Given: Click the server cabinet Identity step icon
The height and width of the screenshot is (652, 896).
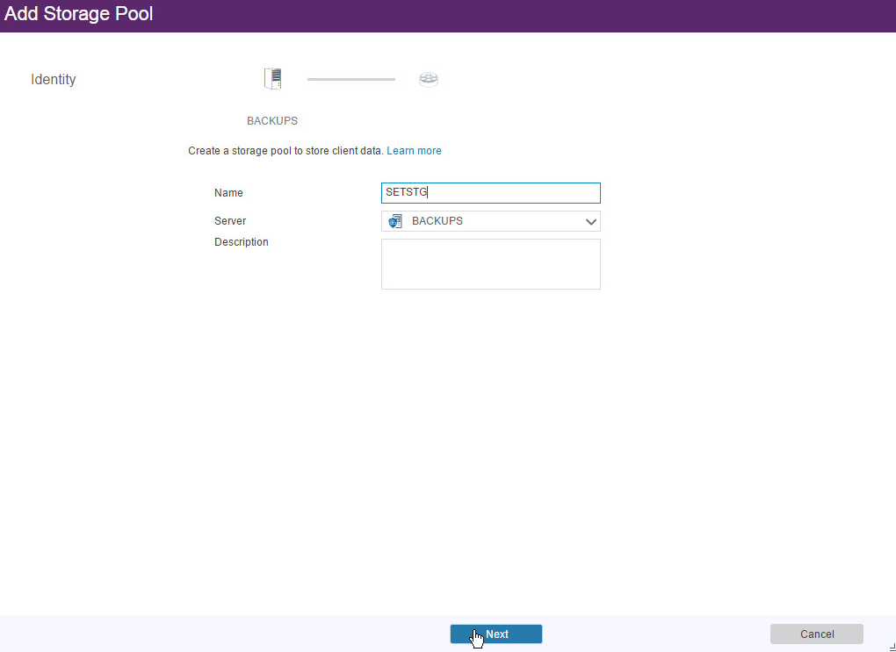Looking at the screenshot, I should pyautogui.click(x=272, y=79).
